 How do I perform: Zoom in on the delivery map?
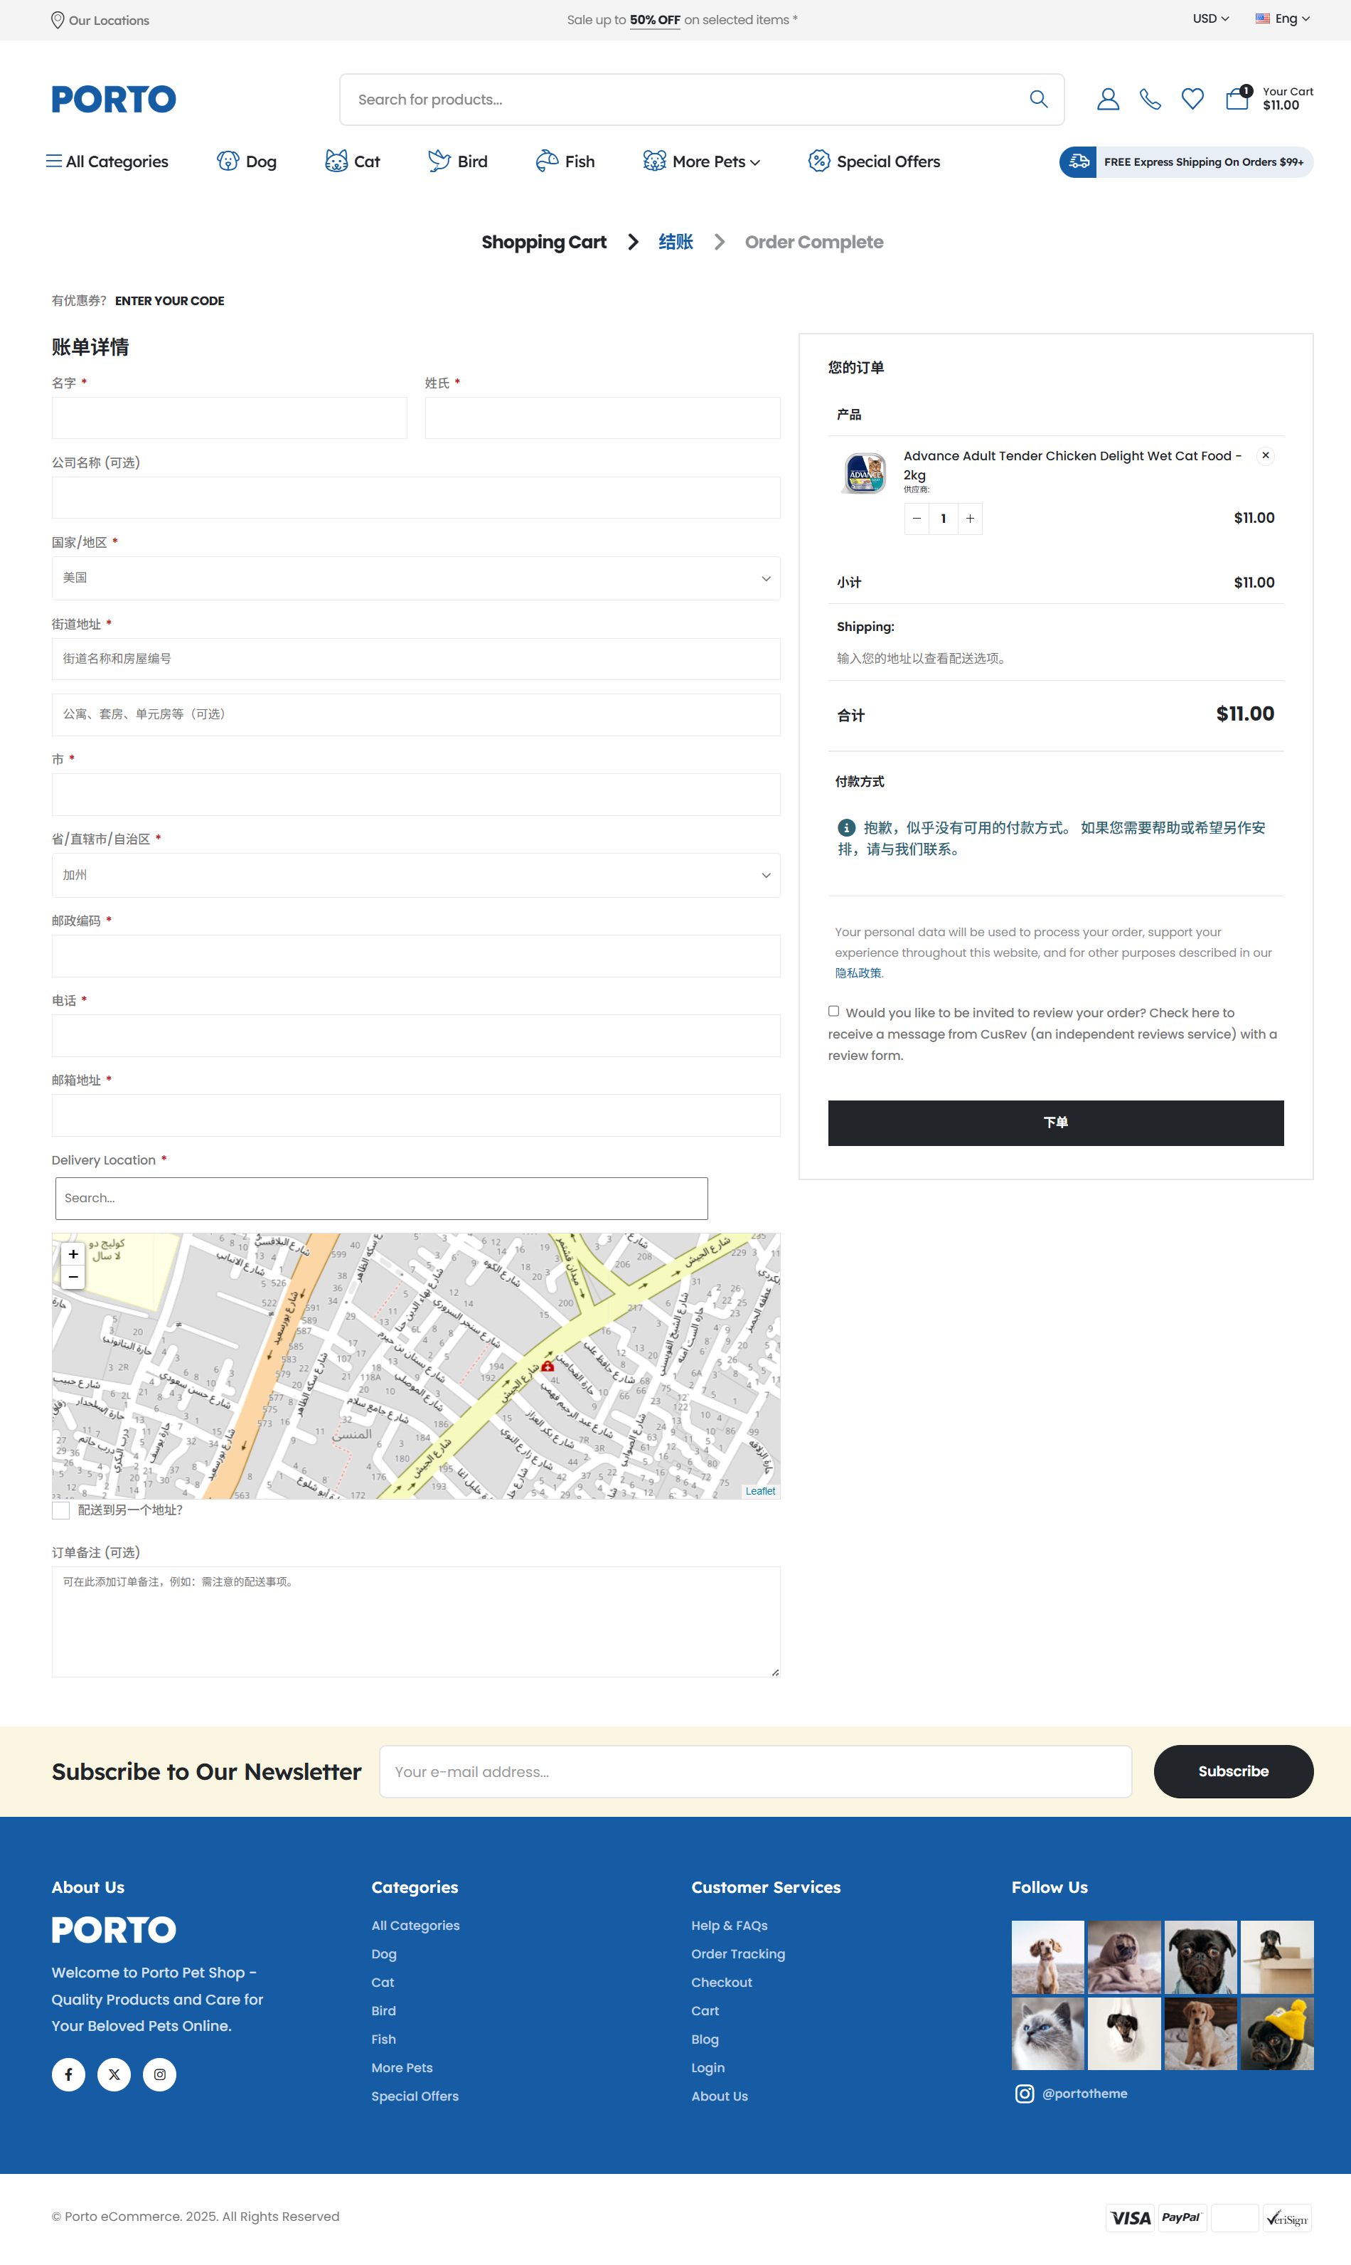tap(74, 1255)
